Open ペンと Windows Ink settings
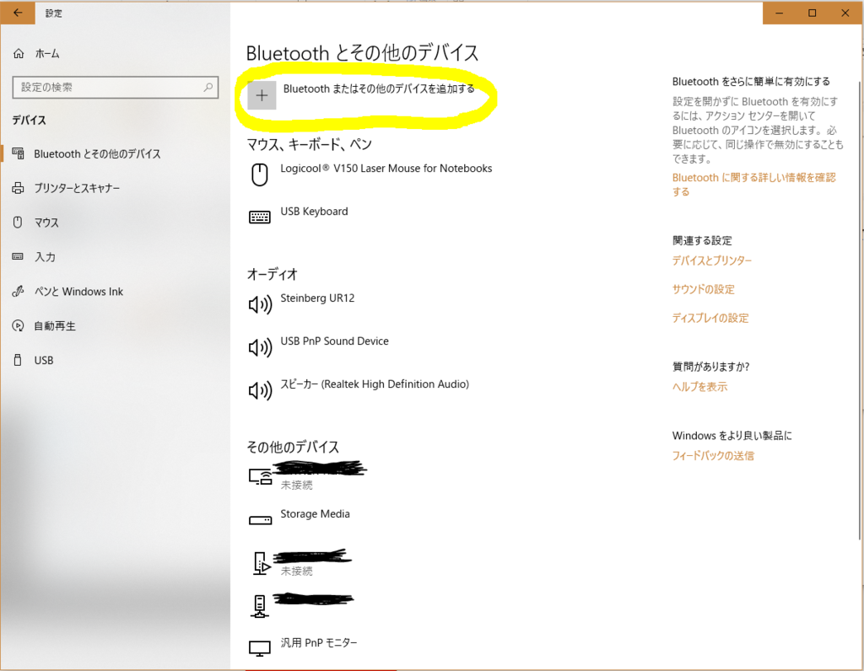This screenshot has height=671, width=864. (x=78, y=291)
